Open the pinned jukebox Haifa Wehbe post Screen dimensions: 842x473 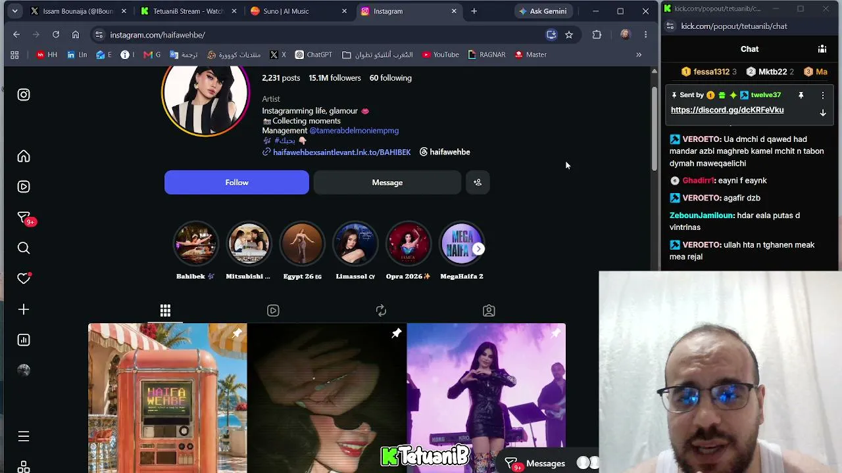click(168, 398)
